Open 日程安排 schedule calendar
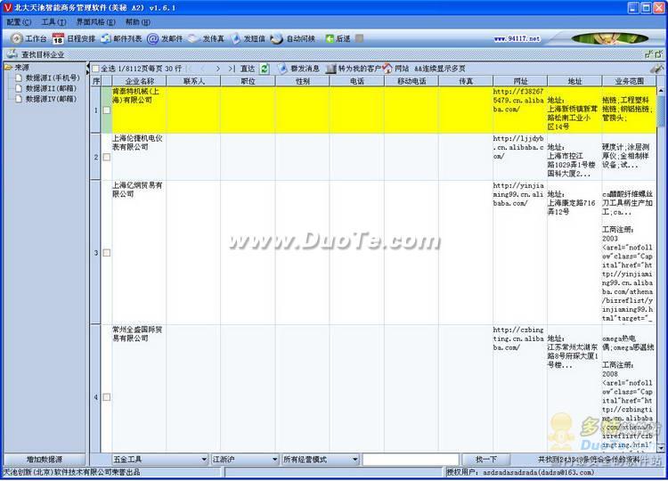The image size is (668, 481). click(73, 39)
